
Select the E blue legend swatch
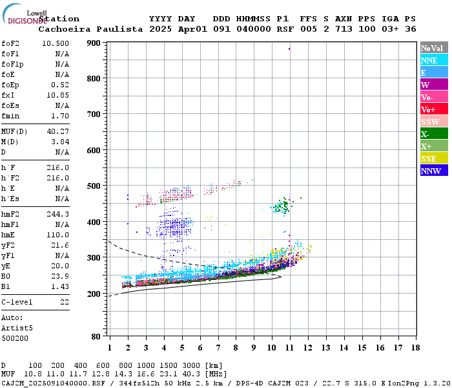click(x=434, y=72)
